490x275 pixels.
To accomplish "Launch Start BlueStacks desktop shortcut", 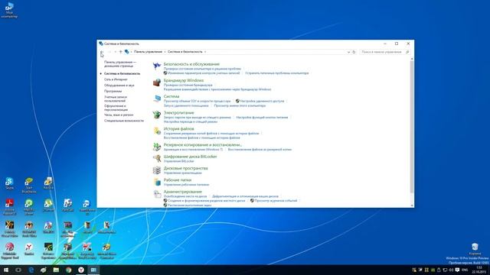I will click(29, 186).
